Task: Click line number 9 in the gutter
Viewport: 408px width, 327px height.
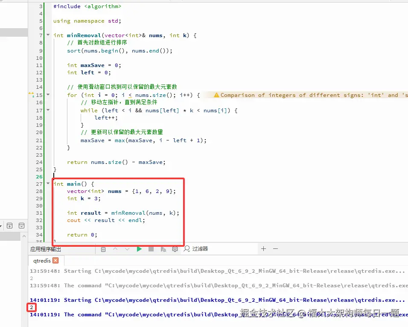Action: point(41,51)
